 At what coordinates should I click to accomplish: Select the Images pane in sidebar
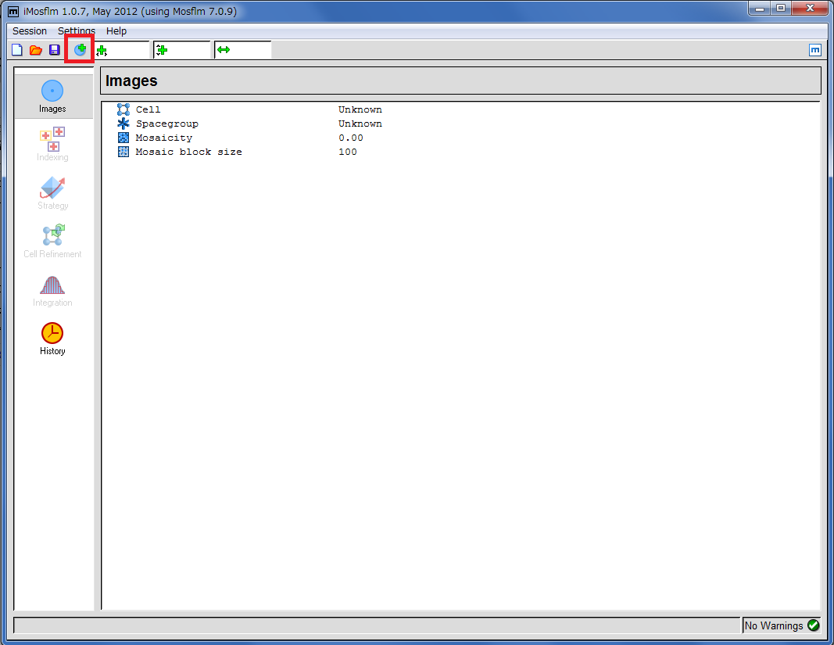click(52, 96)
